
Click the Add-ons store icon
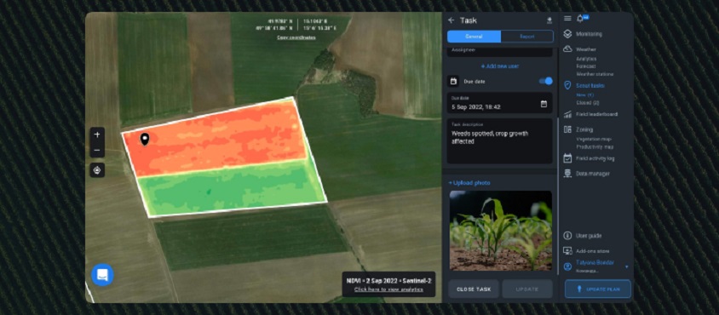coord(567,251)
